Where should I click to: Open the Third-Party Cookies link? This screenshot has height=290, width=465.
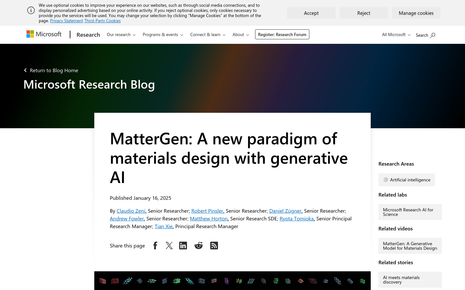tap(102, 21)
